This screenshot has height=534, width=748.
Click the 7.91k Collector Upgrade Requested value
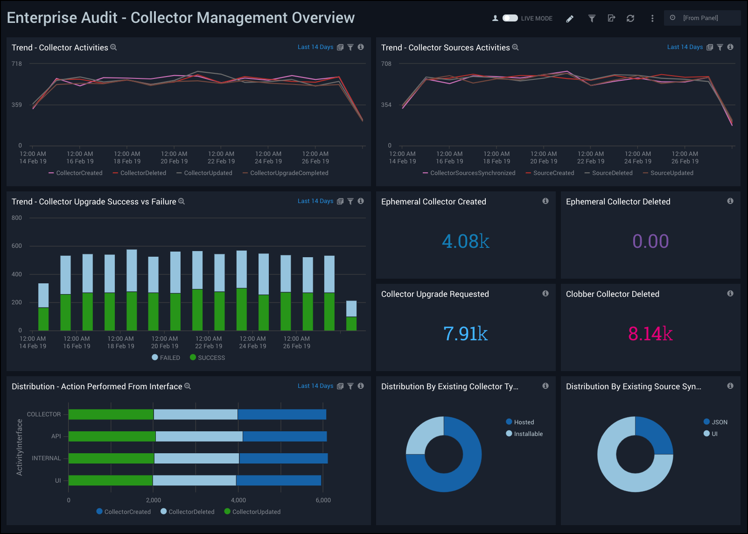point(465,334)
